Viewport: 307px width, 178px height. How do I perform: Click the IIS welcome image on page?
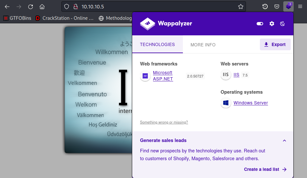98,90
